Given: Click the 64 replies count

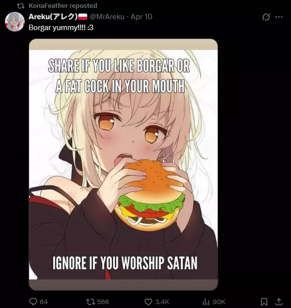Looking at the screenshot, I should [x=44, y=302].
